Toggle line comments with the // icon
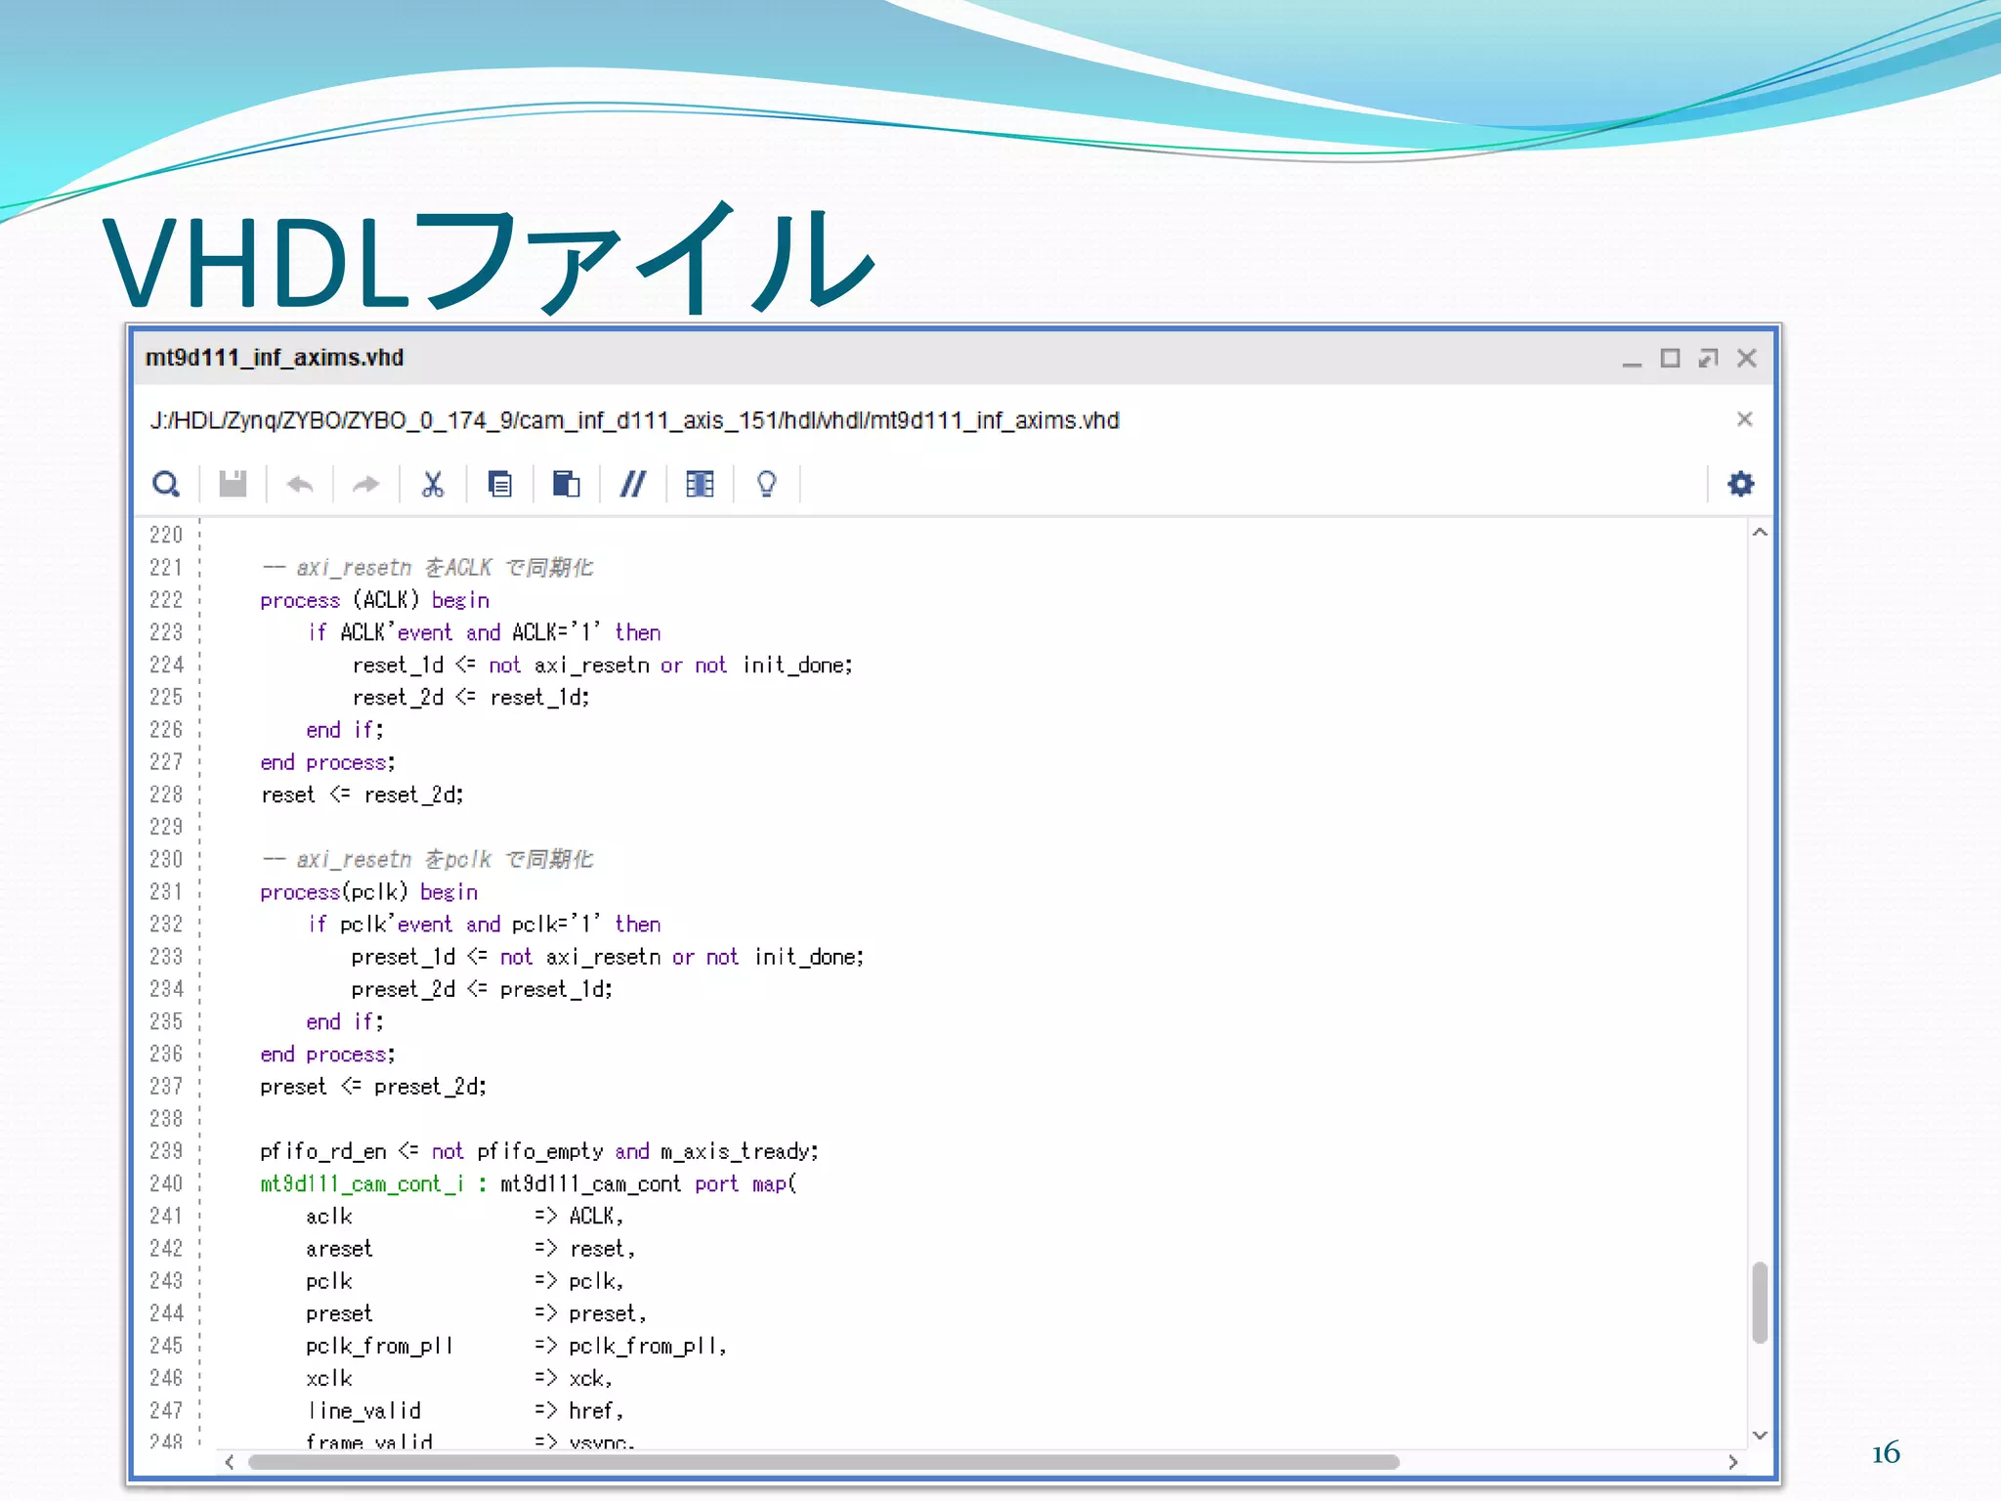 pos(633,484)
